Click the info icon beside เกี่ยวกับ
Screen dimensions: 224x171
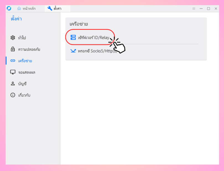[x=13, y=95]
